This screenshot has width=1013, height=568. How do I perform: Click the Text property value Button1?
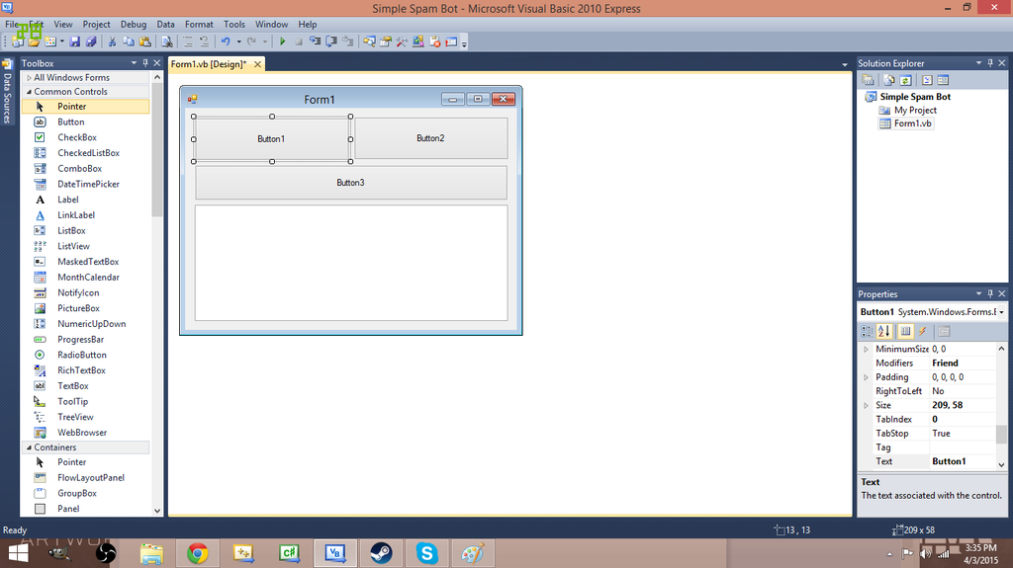pyautogui.click(x=963, y=461)
